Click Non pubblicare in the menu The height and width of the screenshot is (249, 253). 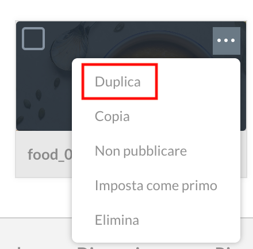coord(141,151)
